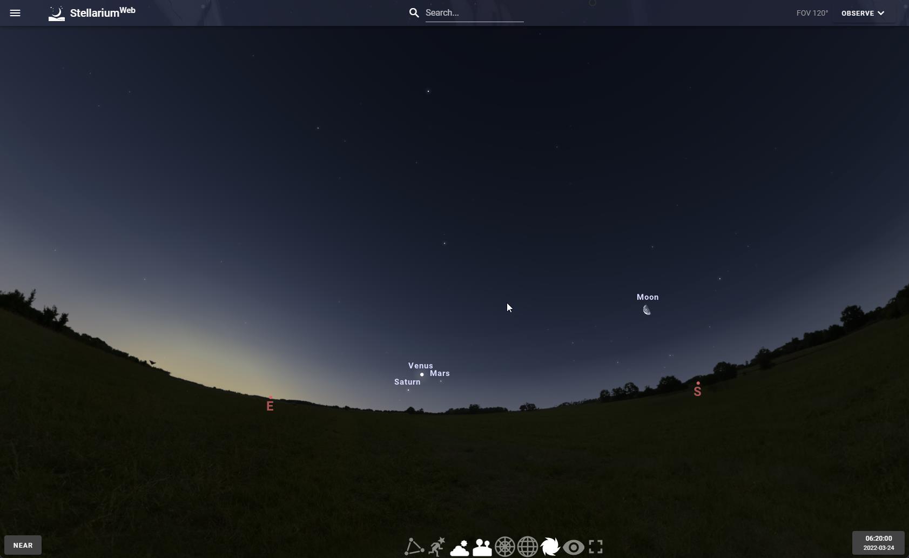Screen dimensions: 909x558
Task: Toggle deep sky objects display
Action: click(550, 547)
